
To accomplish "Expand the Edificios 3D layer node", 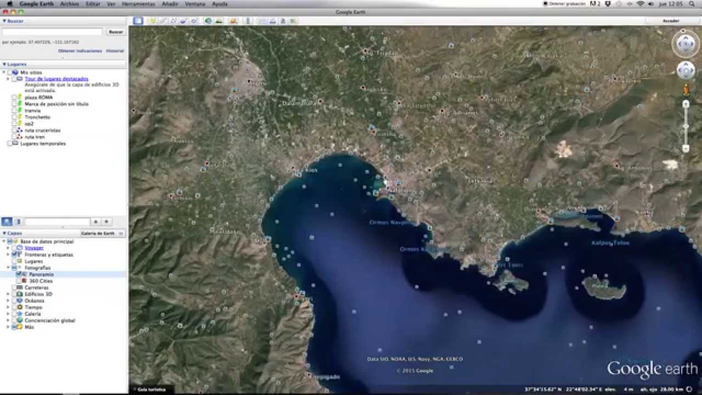I will (8, 294).
